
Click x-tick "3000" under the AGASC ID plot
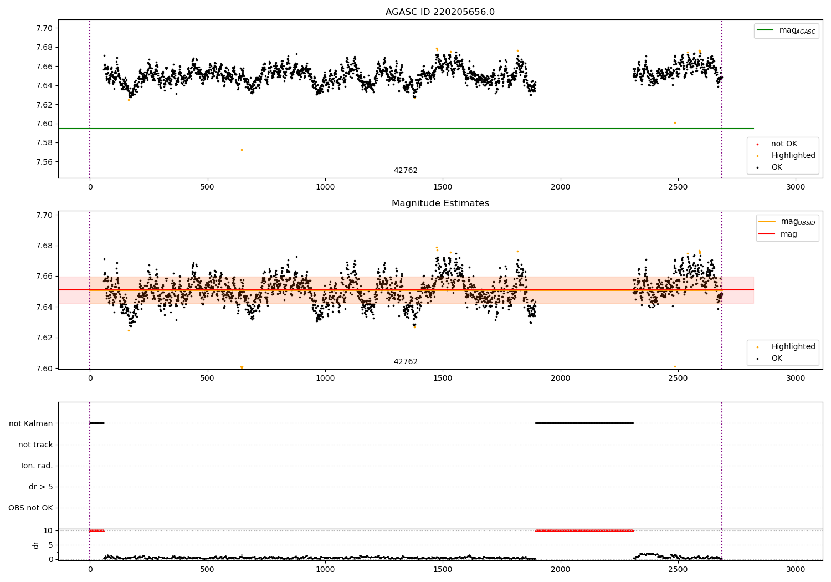pyautogui.click(x=796, y=187)
